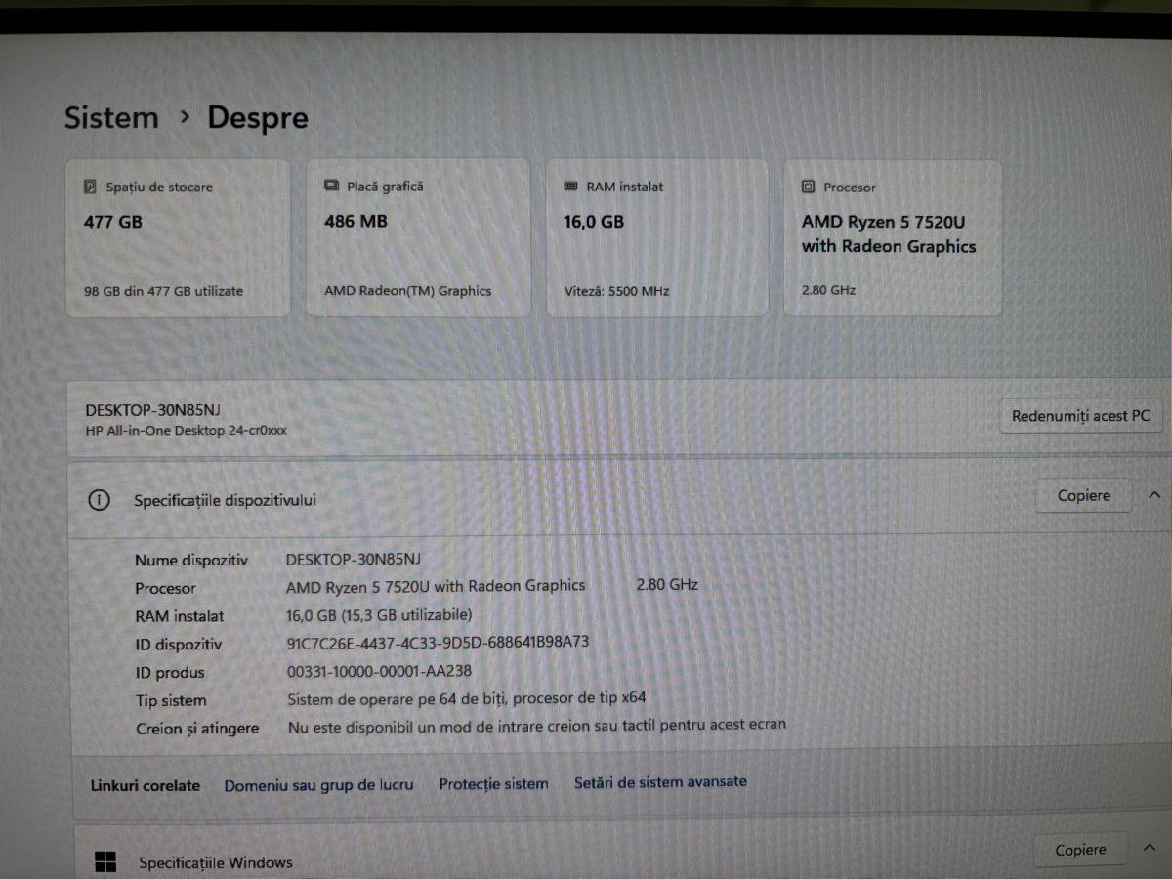Viewport: 1172px width, 879px height.
Task: Click the info icon beside Specificațiile dispozitivului
Action: click(x=99, y=500)
